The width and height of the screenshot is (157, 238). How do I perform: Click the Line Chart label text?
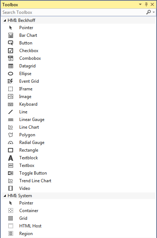click(29, 127)
